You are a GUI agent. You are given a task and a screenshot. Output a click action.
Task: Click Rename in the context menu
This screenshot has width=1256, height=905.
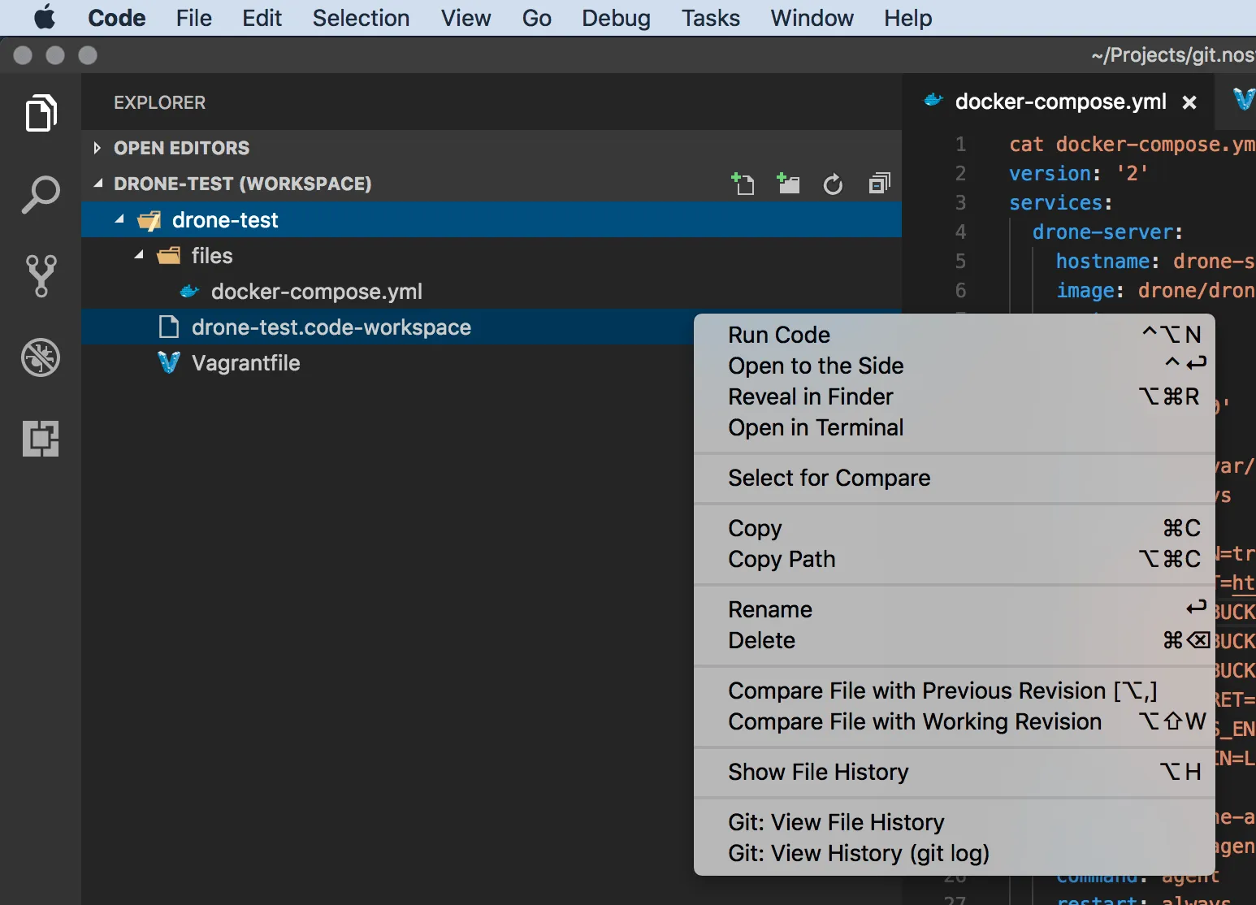[769, 609]
